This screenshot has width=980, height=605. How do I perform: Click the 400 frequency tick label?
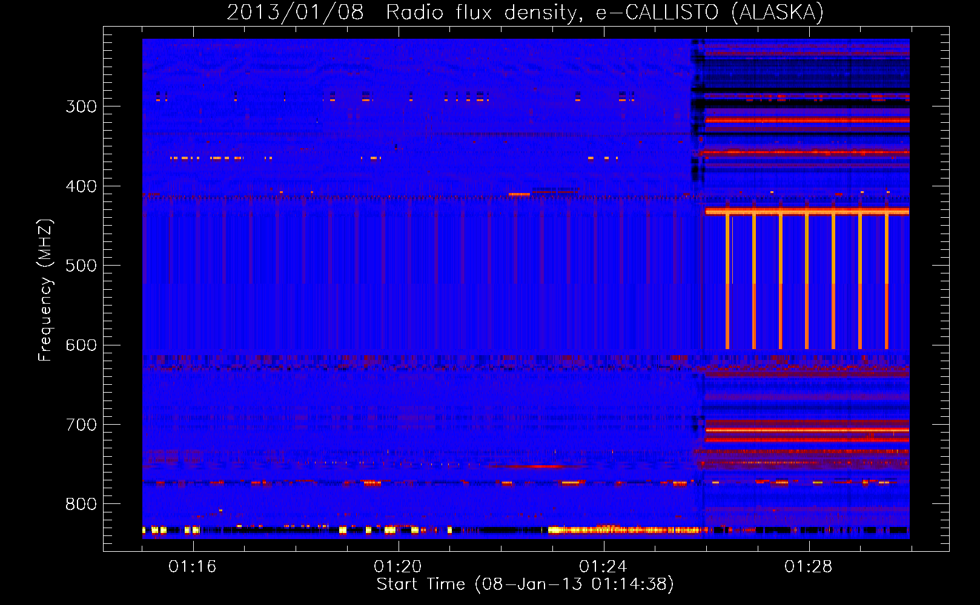81,186
